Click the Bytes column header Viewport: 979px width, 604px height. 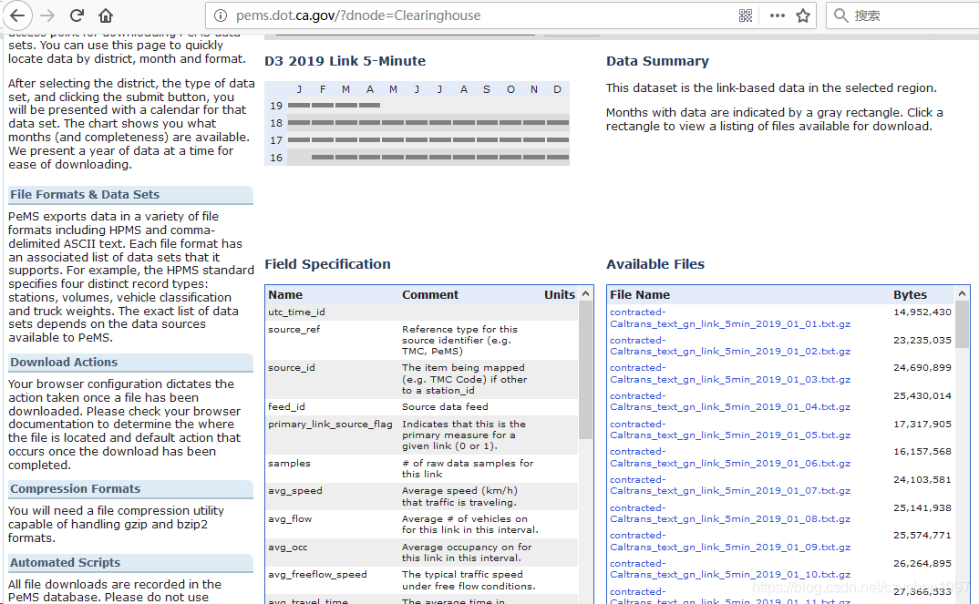[x=910, y=294]
